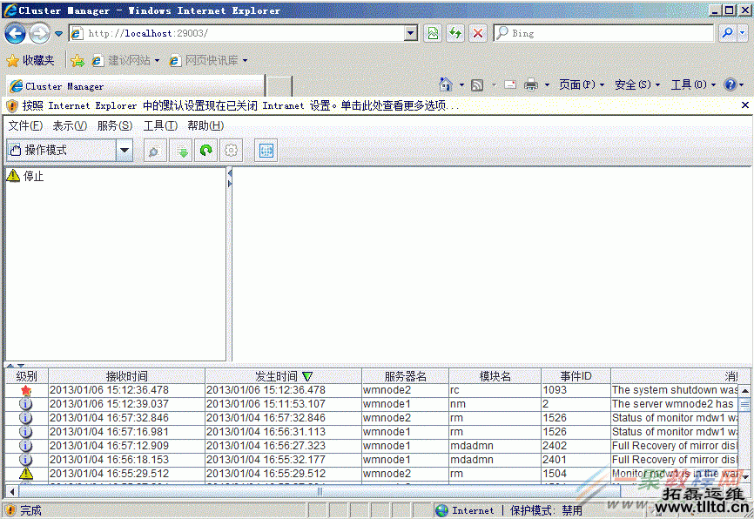Sort events by the 发生时间 column header
The width and height of the screenshot is (754, 519).
click(x=277, y=375)
